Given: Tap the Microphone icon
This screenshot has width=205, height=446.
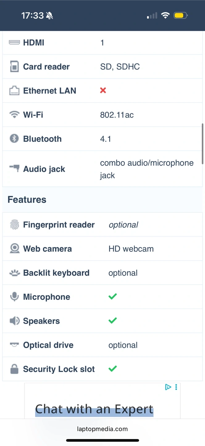Looking at the screenshot, I should click(14, 297).
